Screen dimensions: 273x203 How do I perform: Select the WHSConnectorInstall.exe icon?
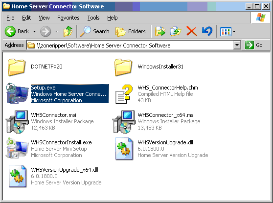17,148
